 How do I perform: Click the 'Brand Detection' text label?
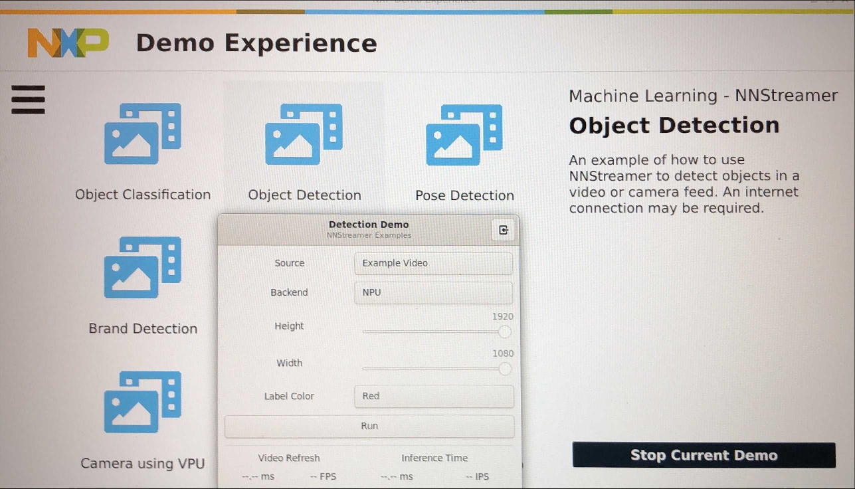pos(143,328)
